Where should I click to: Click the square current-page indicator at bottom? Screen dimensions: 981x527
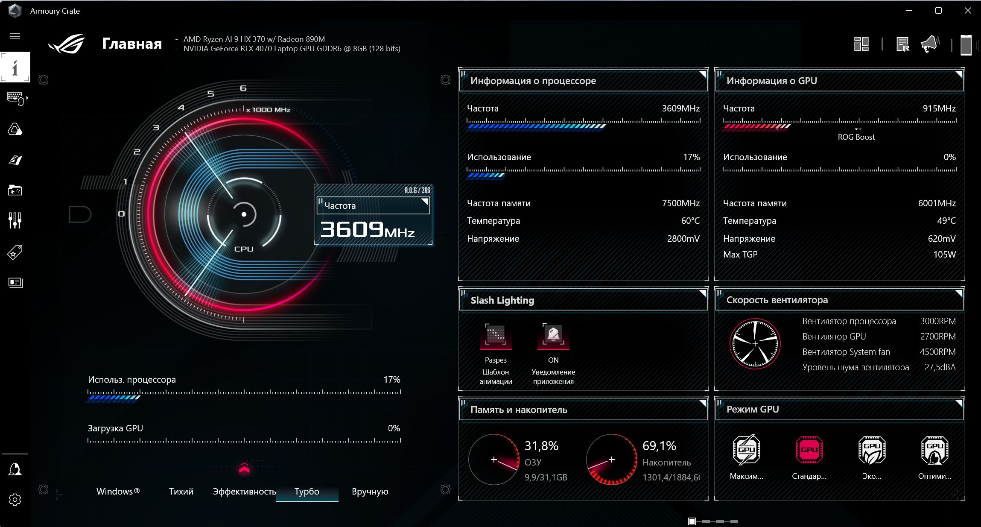[x=692, y=521]
